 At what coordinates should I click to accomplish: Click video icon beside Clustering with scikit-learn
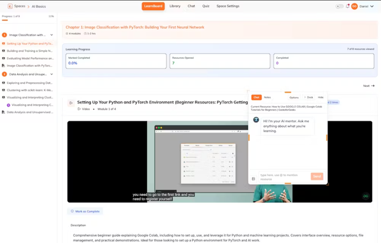tap(4, 90)
